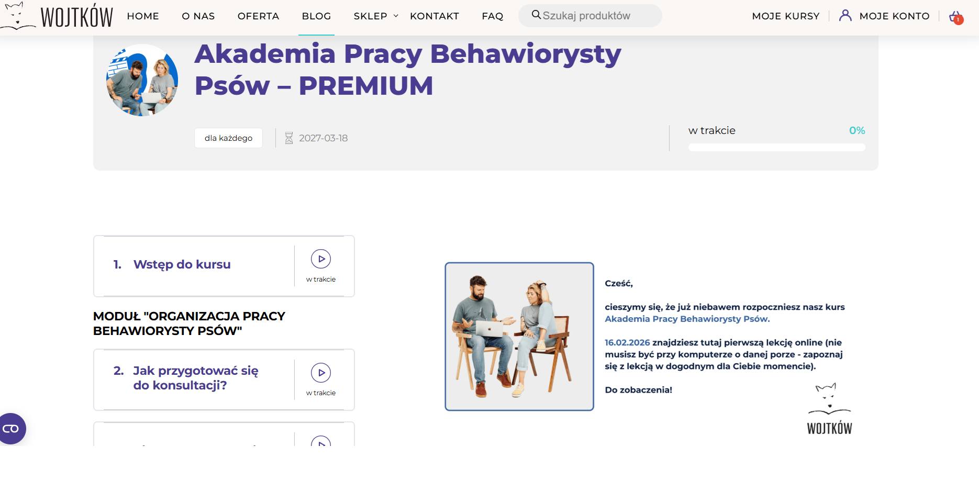
Task: Click the Moje Kursy link
Action: (x=785, y=16)
